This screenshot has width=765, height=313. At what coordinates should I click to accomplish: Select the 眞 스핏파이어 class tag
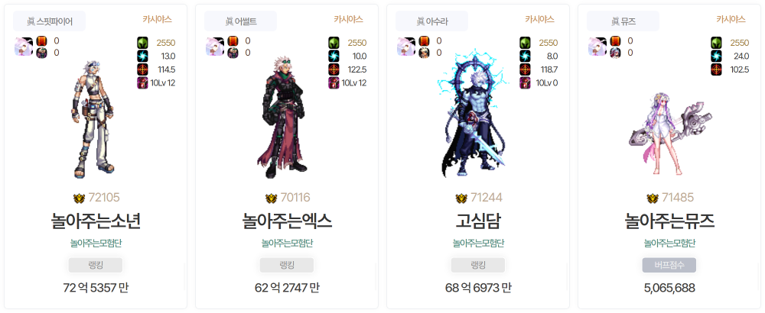[49, 21]
